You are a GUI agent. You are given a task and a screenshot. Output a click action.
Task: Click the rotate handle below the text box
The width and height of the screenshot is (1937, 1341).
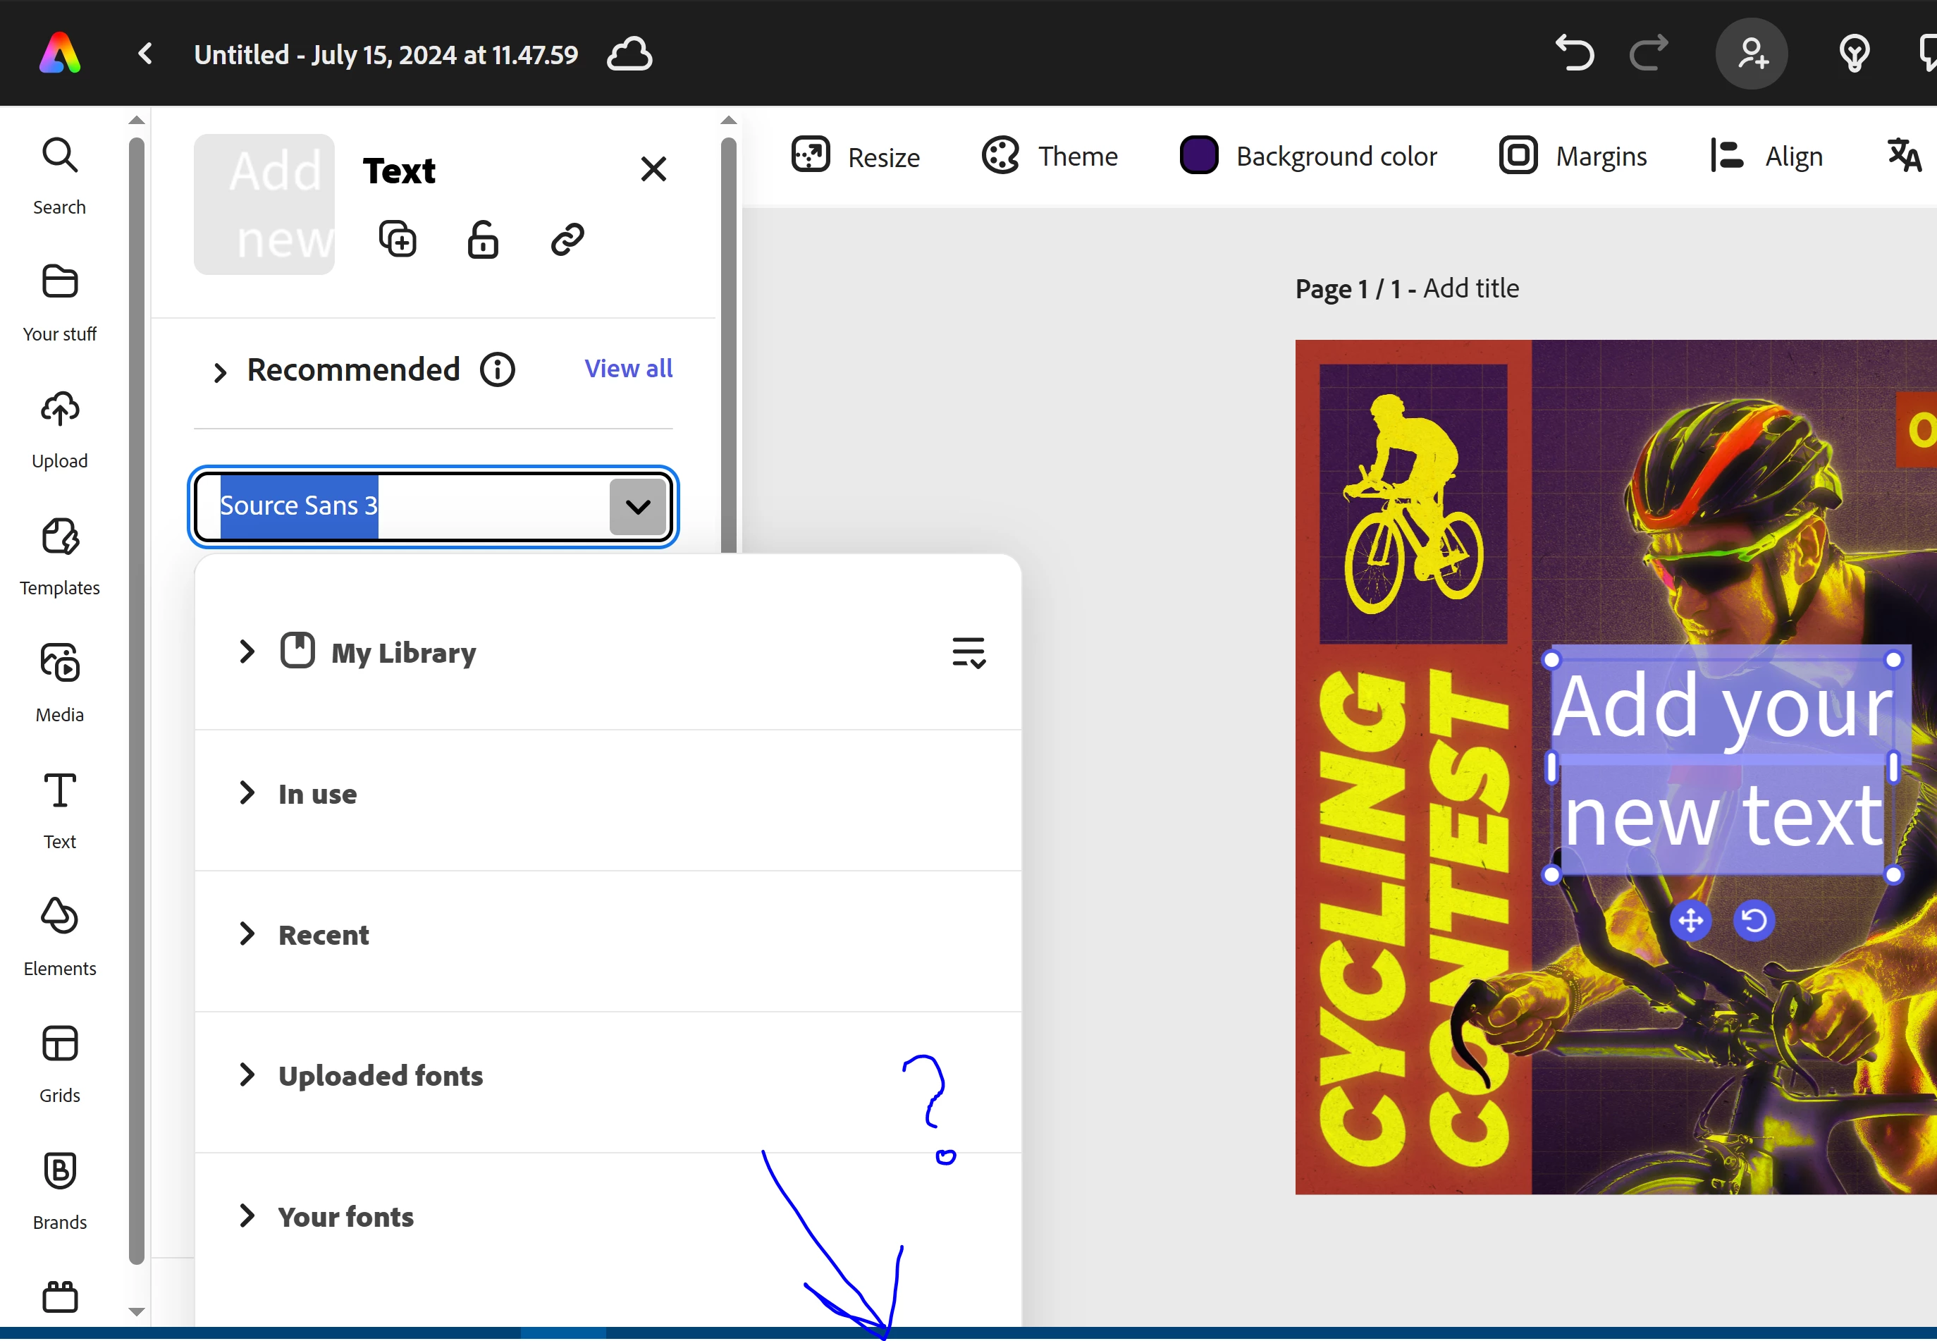click(1753, 920)
